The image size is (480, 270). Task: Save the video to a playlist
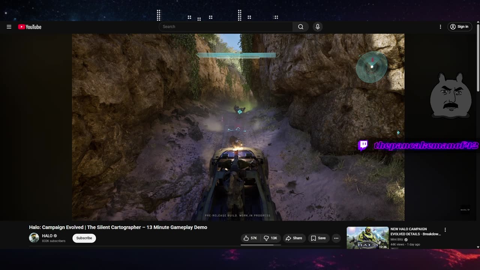point(318,238)
